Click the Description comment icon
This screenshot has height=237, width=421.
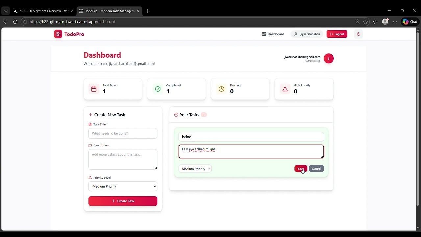point(90,145)
